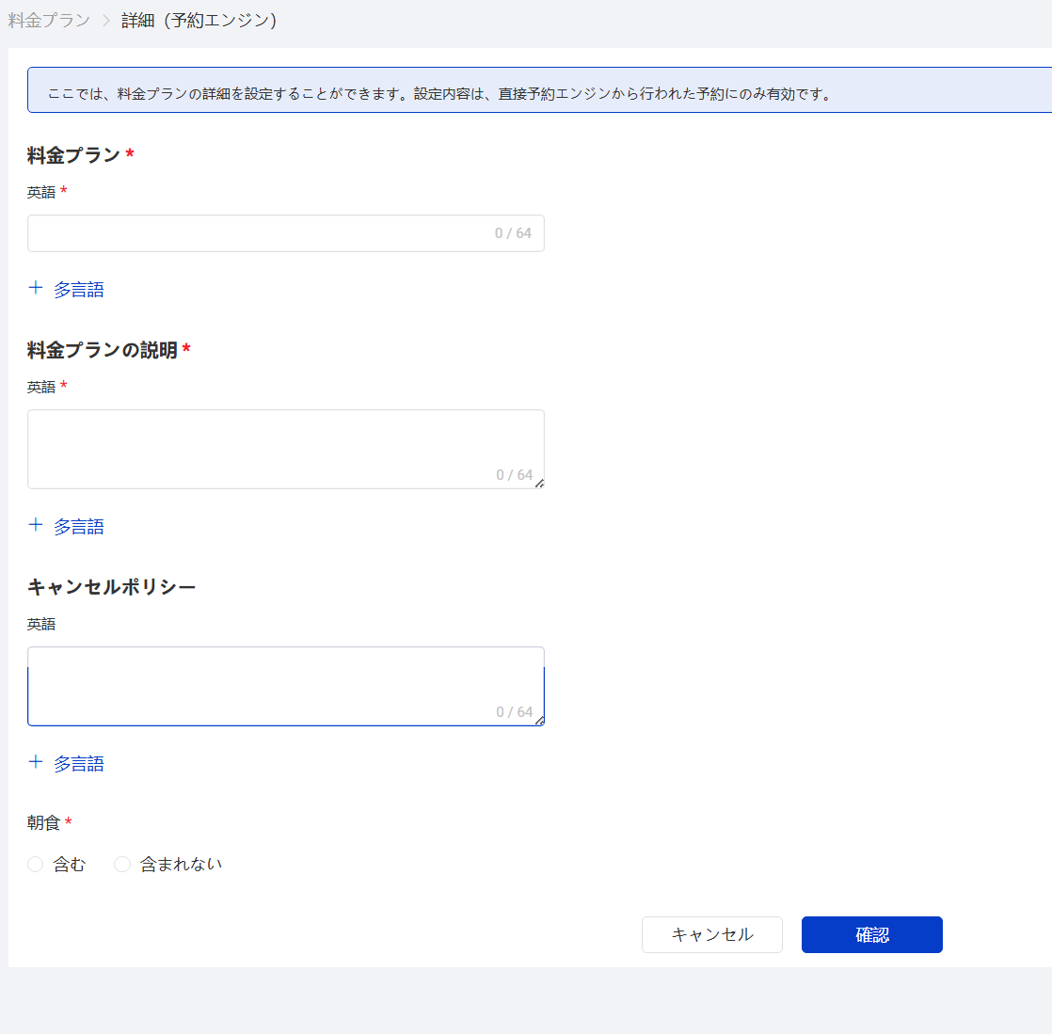Focus the 料金プランの説明 English textarea
Screen dimensions: 1052x1034
tap(286, 449)
